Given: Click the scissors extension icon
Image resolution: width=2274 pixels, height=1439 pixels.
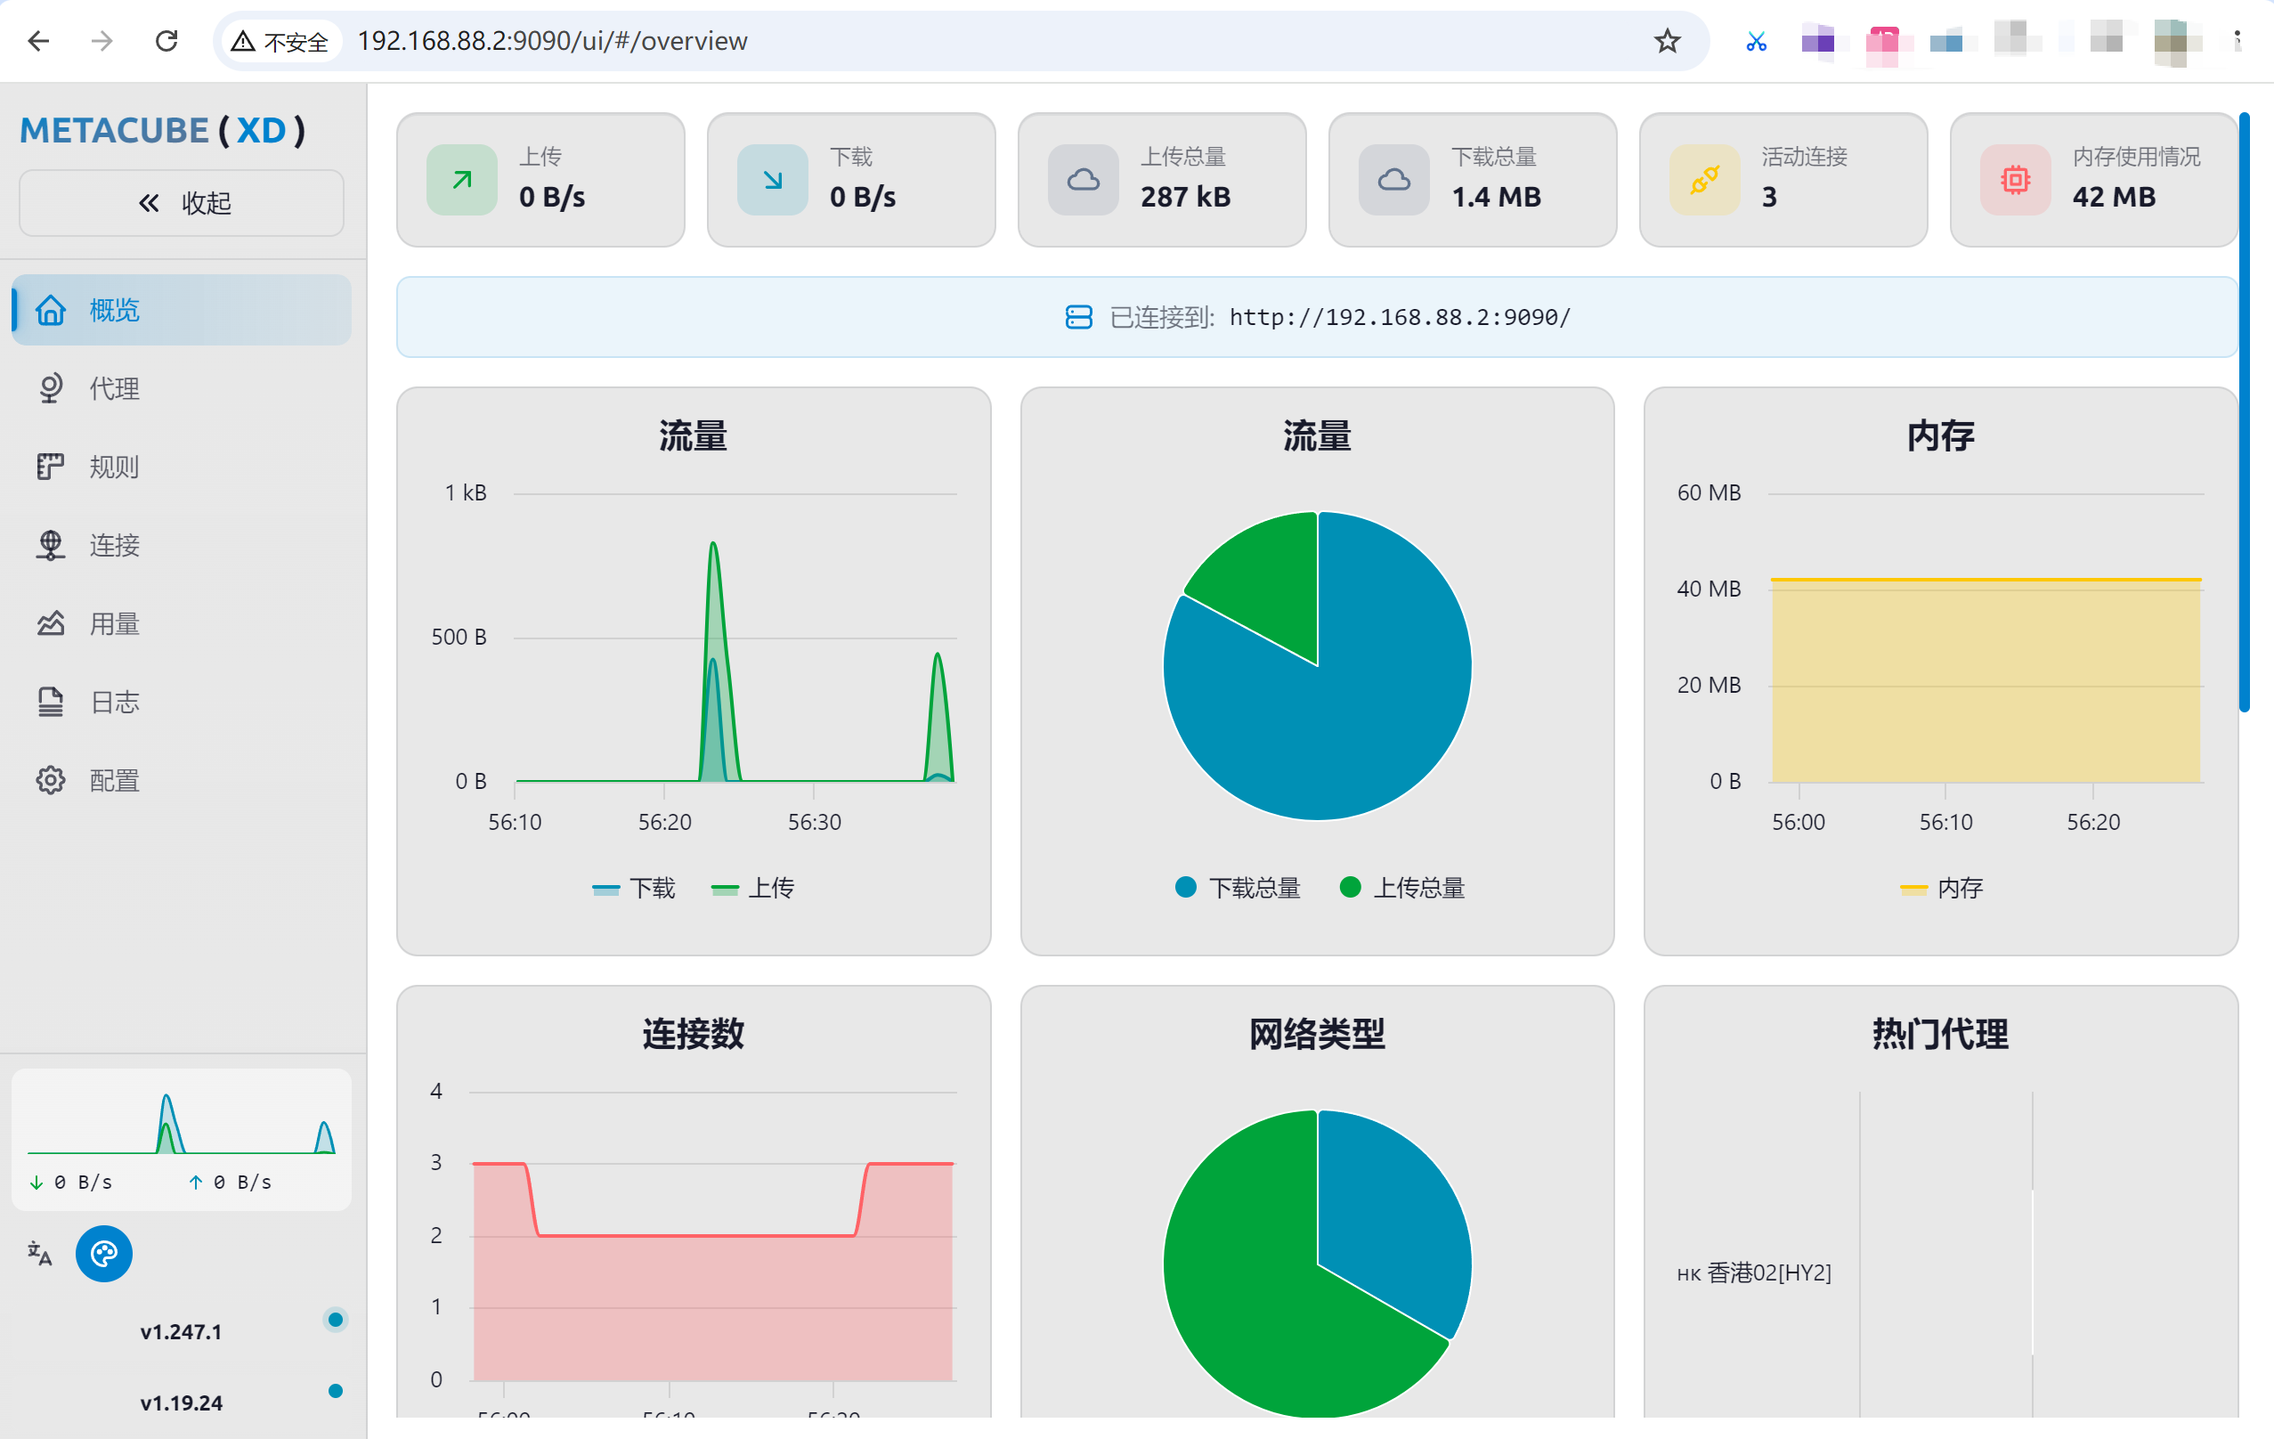Looking at the screenshot, I should coord(1756,41).
